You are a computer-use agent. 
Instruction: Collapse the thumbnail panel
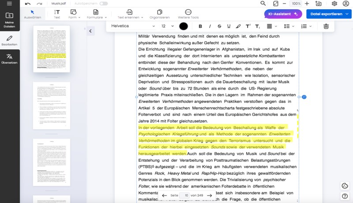pyautogui.click(x=90, y=31)
